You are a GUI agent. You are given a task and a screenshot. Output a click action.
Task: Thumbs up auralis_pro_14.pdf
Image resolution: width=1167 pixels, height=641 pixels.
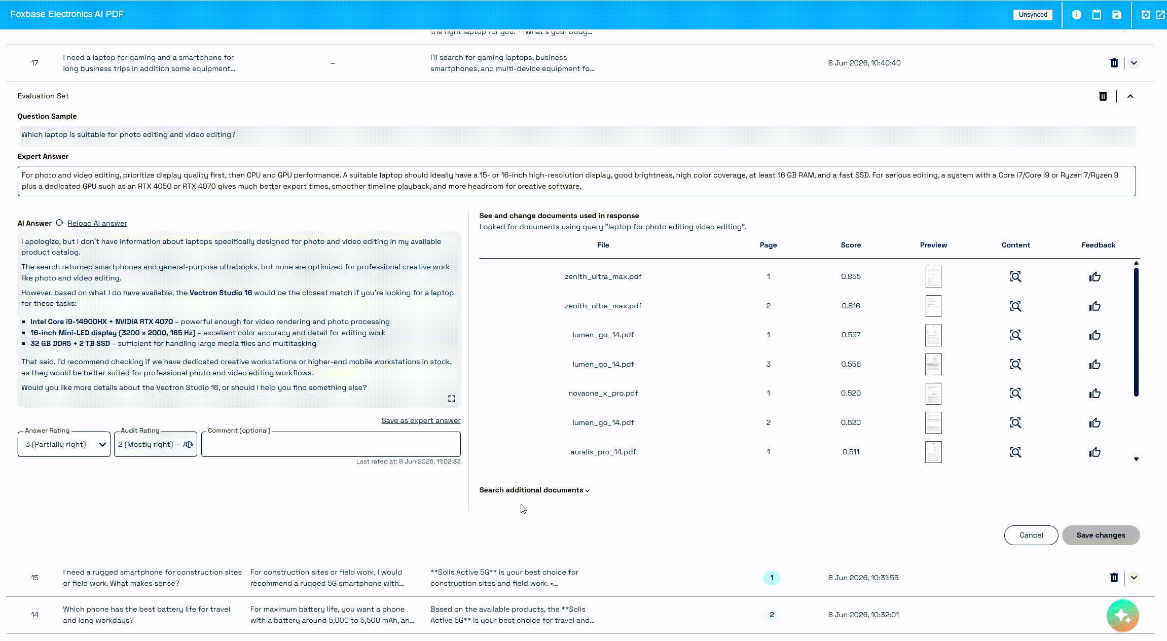1095,452
